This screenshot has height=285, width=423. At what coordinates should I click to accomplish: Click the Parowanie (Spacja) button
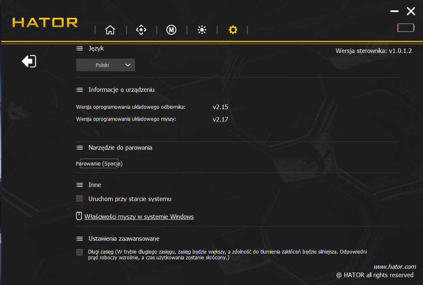coord(99,163)
